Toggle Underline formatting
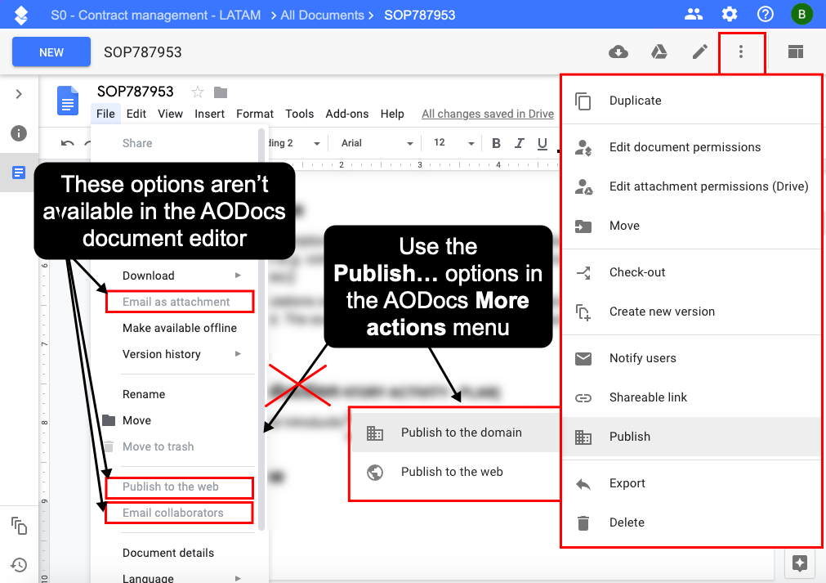Image resolution: width=826 pixels, height=583 pixels. point(542,143)
